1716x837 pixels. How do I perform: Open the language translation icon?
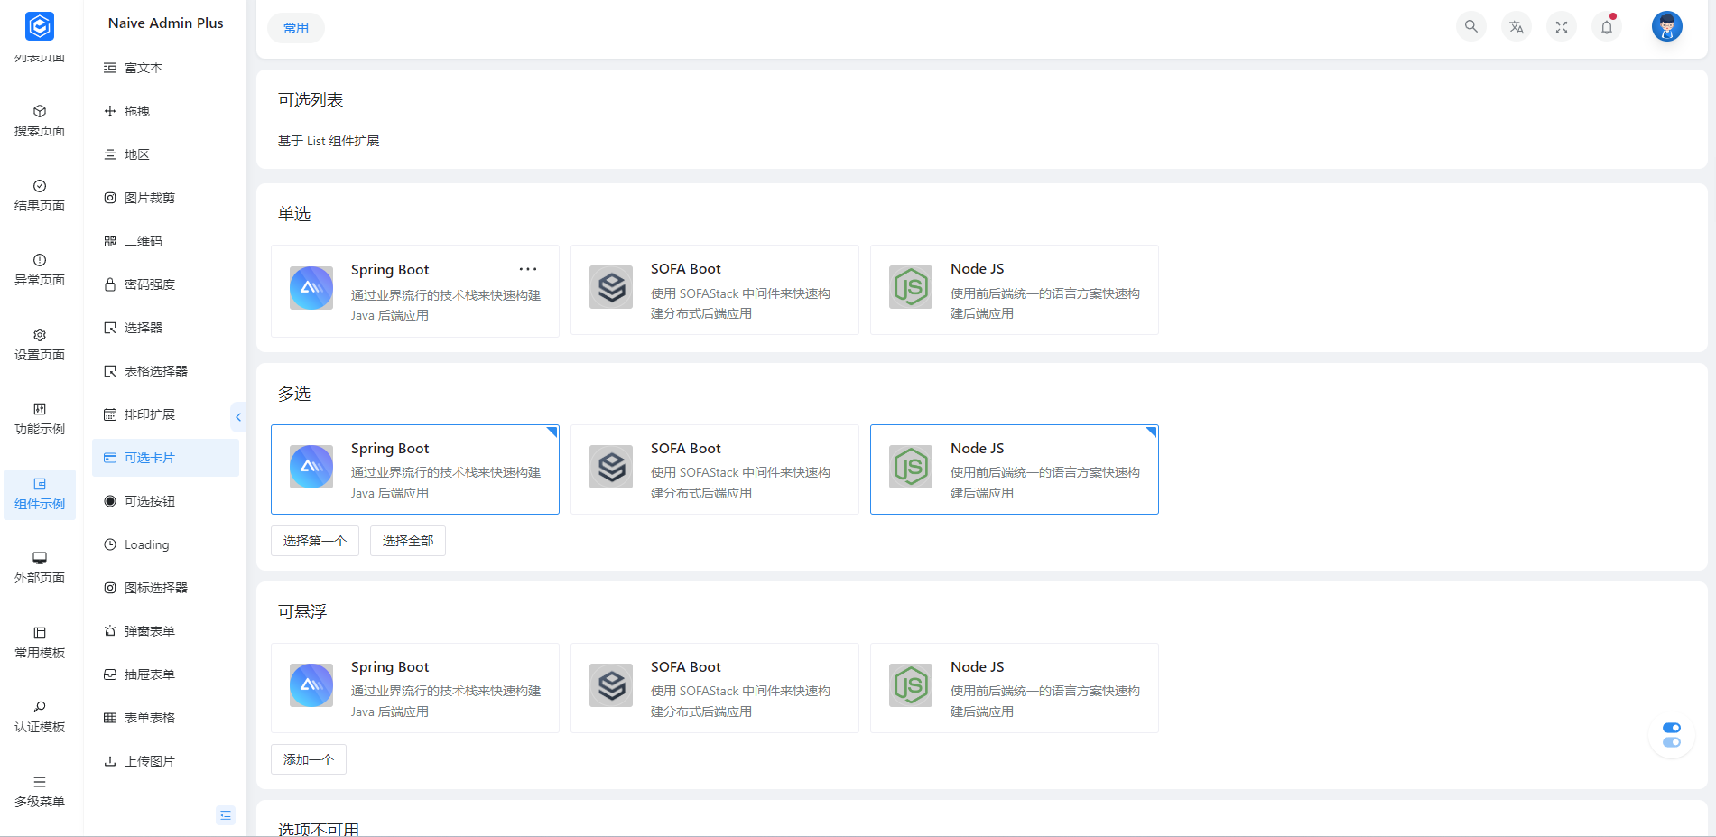tap(1517, 27)
